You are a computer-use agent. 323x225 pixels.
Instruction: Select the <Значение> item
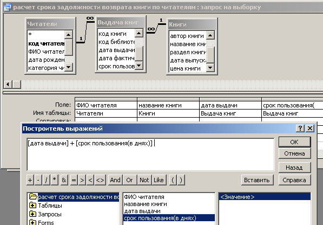pos(265,197)
